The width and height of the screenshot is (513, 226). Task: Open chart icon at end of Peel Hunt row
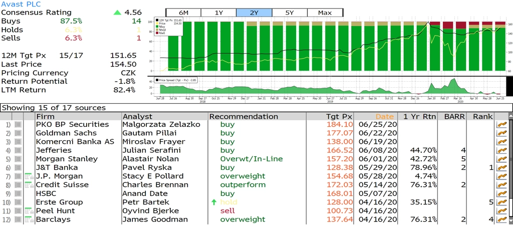pyautogui.click(x=500, y=210)
